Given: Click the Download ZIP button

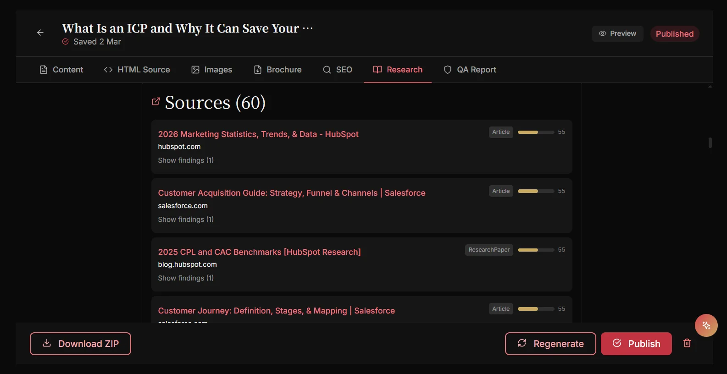Looking at the screenshot, I should (x=80, y=344).
